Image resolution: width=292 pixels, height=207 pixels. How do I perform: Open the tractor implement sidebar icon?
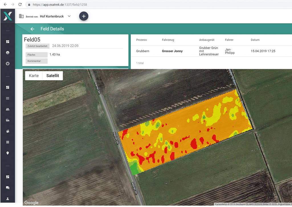tap(8, 131)
